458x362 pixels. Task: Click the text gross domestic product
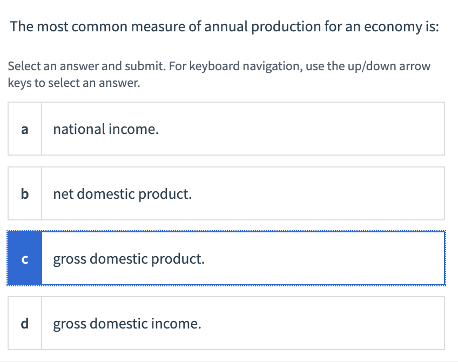128,258
